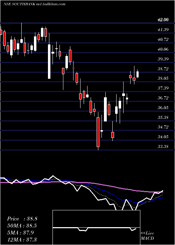The height and width of the screenshot is (245, 175).
Task: Click the 38.72 price axis label
Action: 163,69
